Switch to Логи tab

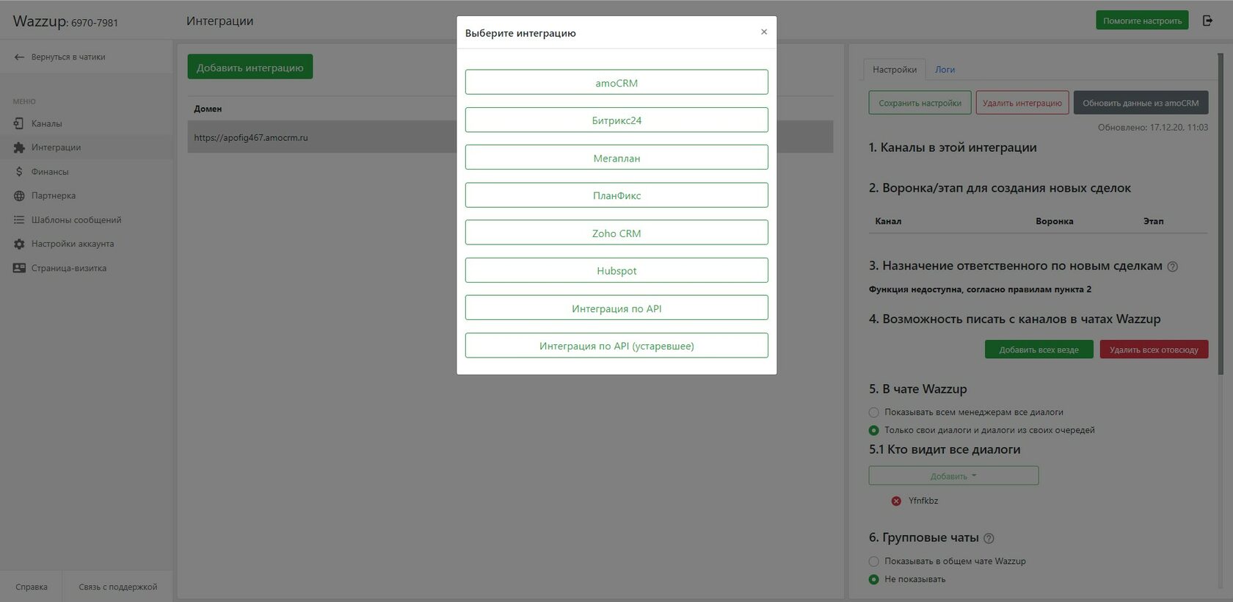click(945, 69)
